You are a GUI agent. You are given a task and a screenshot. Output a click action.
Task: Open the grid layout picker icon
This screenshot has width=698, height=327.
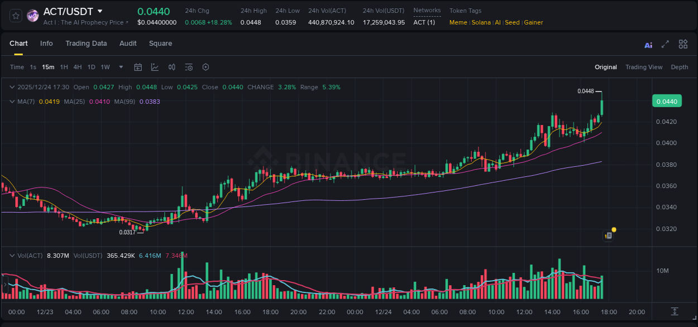click(682, 44)
